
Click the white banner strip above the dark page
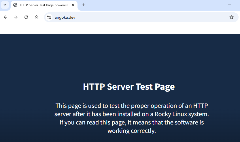[120, 28]
